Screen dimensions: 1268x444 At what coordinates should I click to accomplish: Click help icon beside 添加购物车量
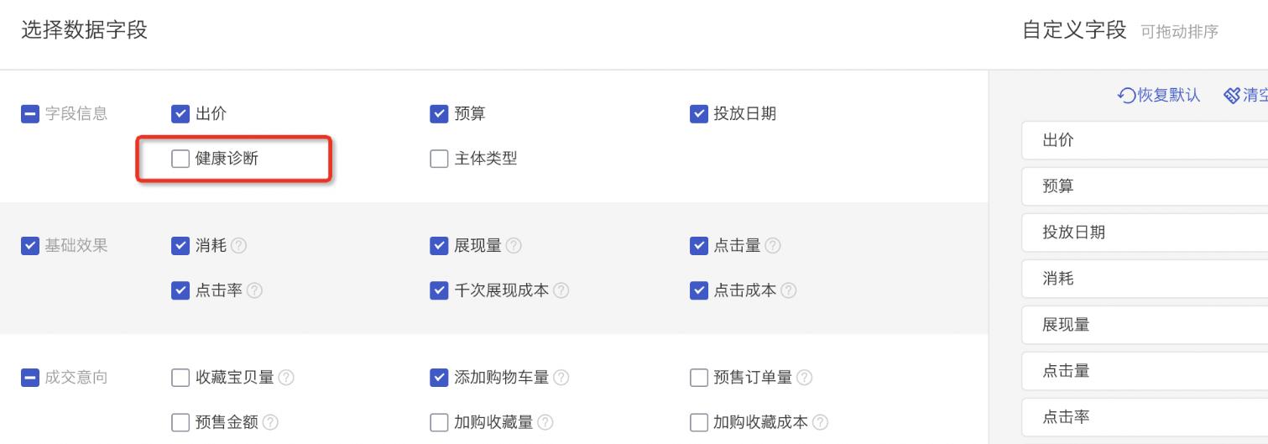(x=561, y=379)
